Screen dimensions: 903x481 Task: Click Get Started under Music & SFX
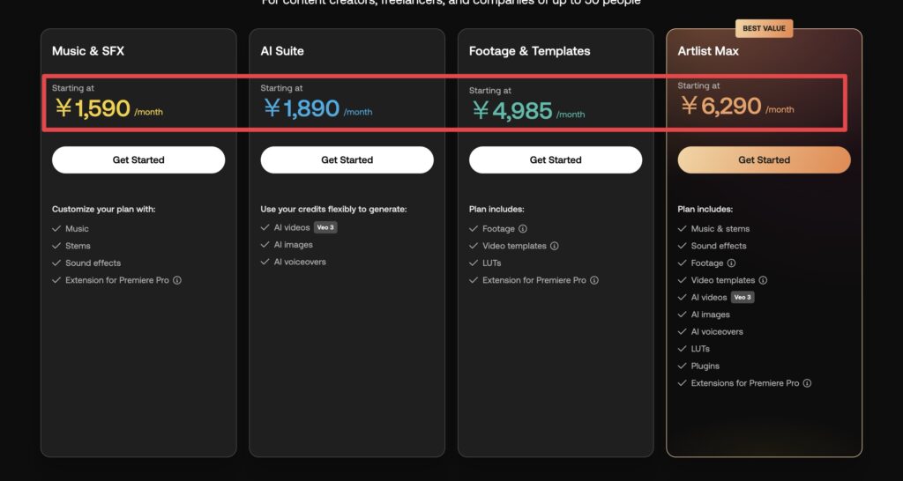click(x=138, y=160)
